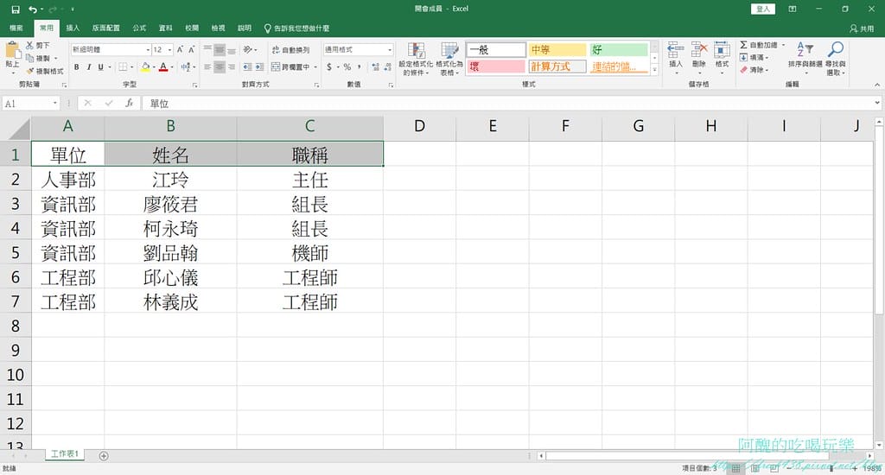Decrease indent in the alignment group
The width and height of the screenshot is (885, 475).
click(x=247, y=67)
